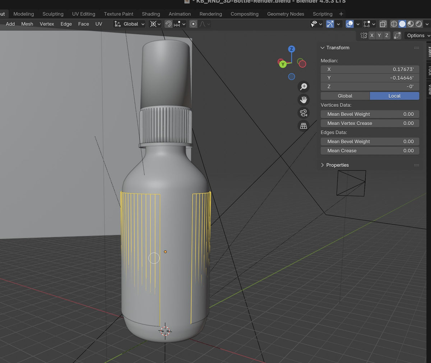Toggle viewport gizmos visibility
This screenshot has height=363, width=431.
(330, 24)
